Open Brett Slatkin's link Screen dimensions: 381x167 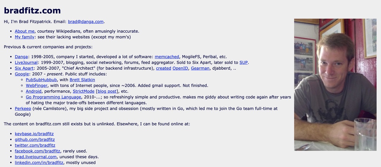82,79
